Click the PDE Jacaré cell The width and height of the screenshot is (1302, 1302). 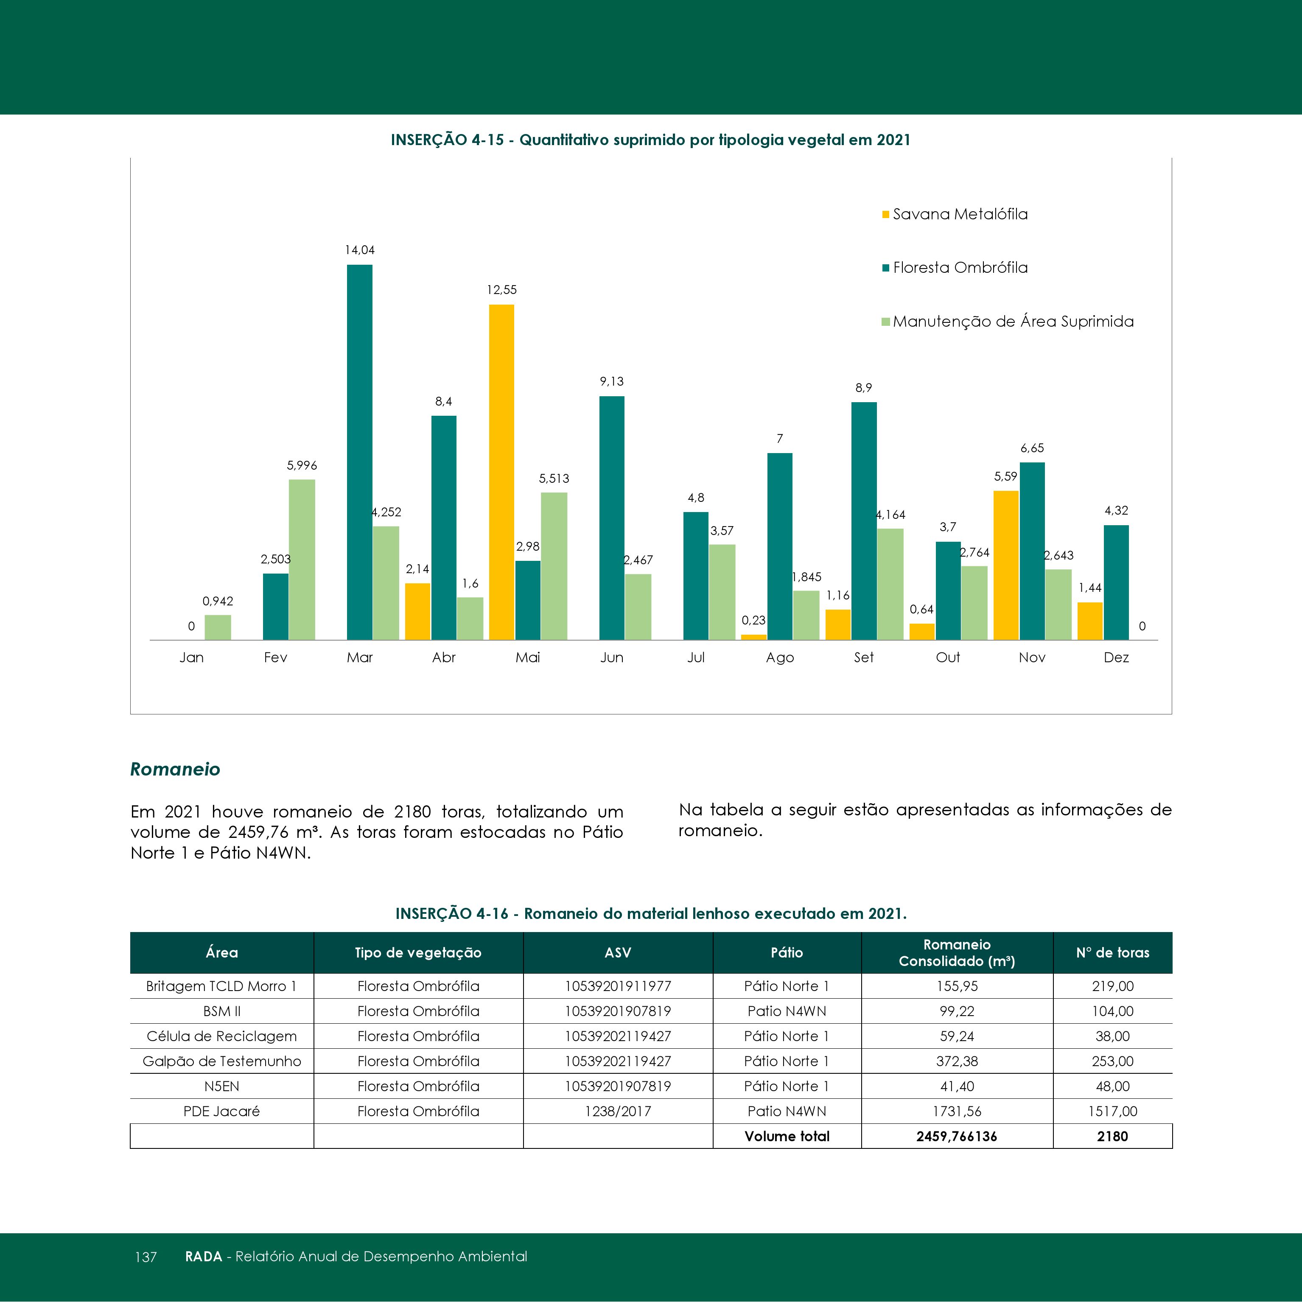click(x=222, y=1111)
